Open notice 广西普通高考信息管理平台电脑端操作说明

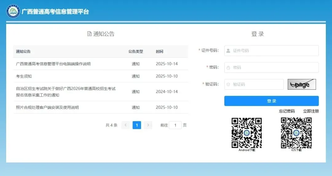(x=53, y=64)
